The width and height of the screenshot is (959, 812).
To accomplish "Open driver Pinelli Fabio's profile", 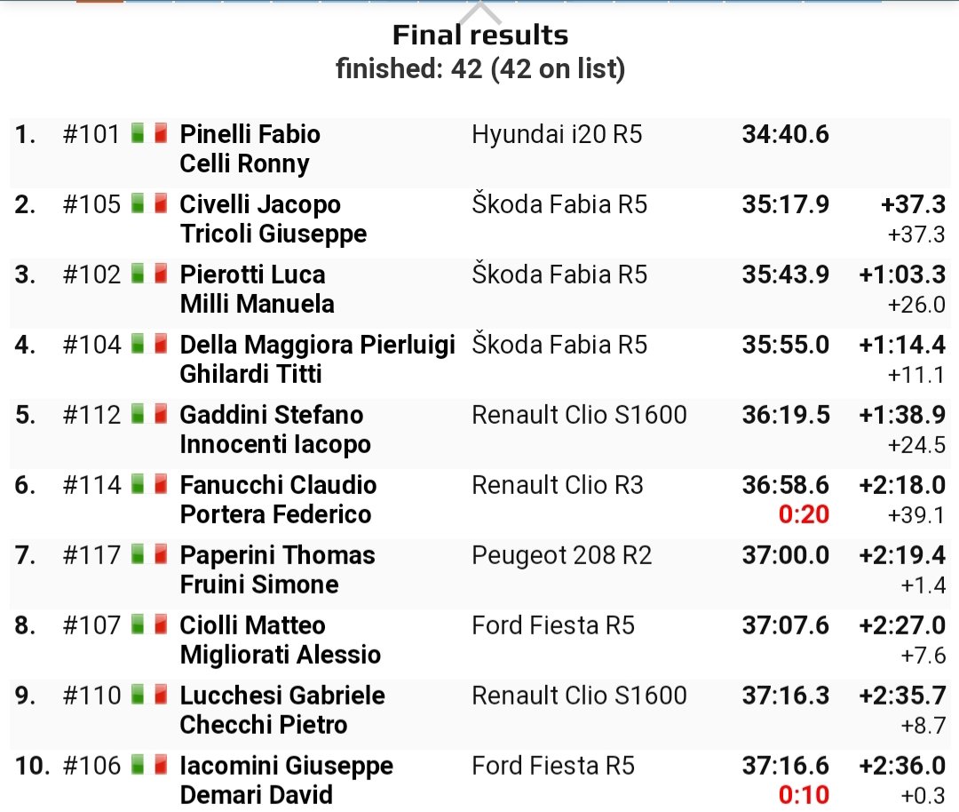I will click(250, 134).
